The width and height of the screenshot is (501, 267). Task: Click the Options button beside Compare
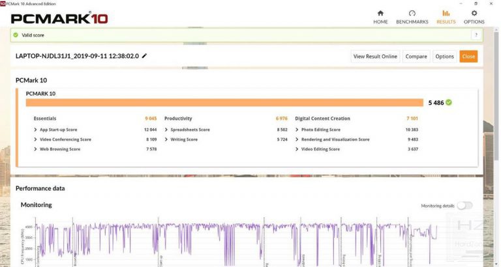[444, 57]
